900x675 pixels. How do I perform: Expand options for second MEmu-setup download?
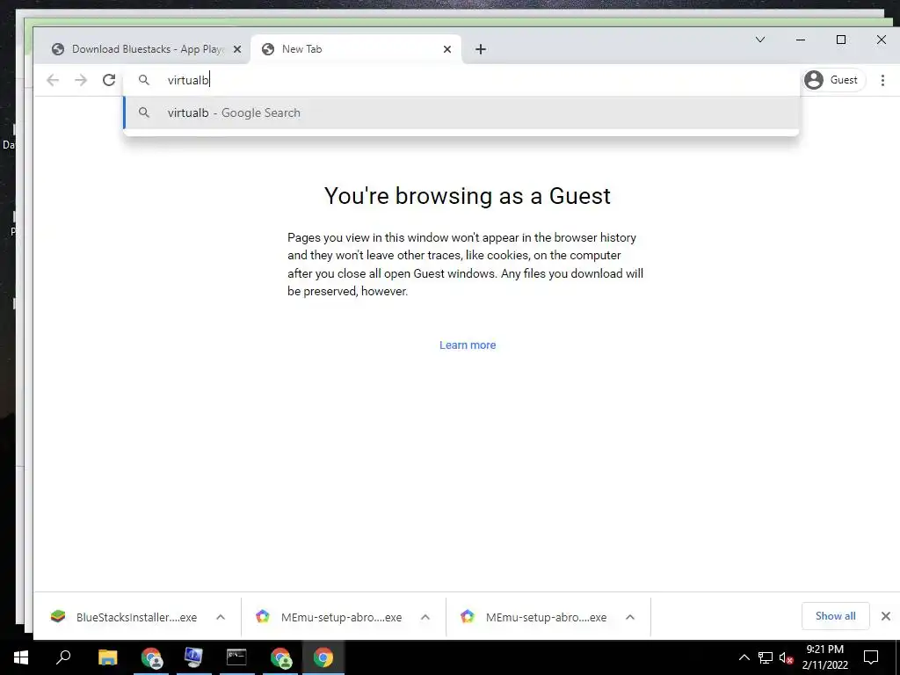coord(630,618)
